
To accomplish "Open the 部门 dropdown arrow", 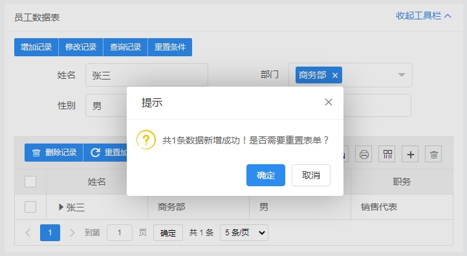I will pos(402,75).
